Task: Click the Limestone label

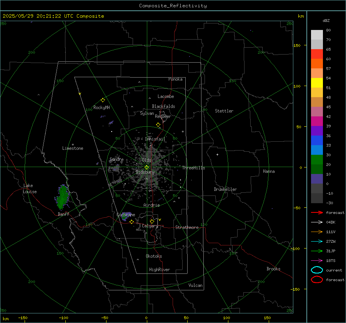Action: (x=73, y=148)
